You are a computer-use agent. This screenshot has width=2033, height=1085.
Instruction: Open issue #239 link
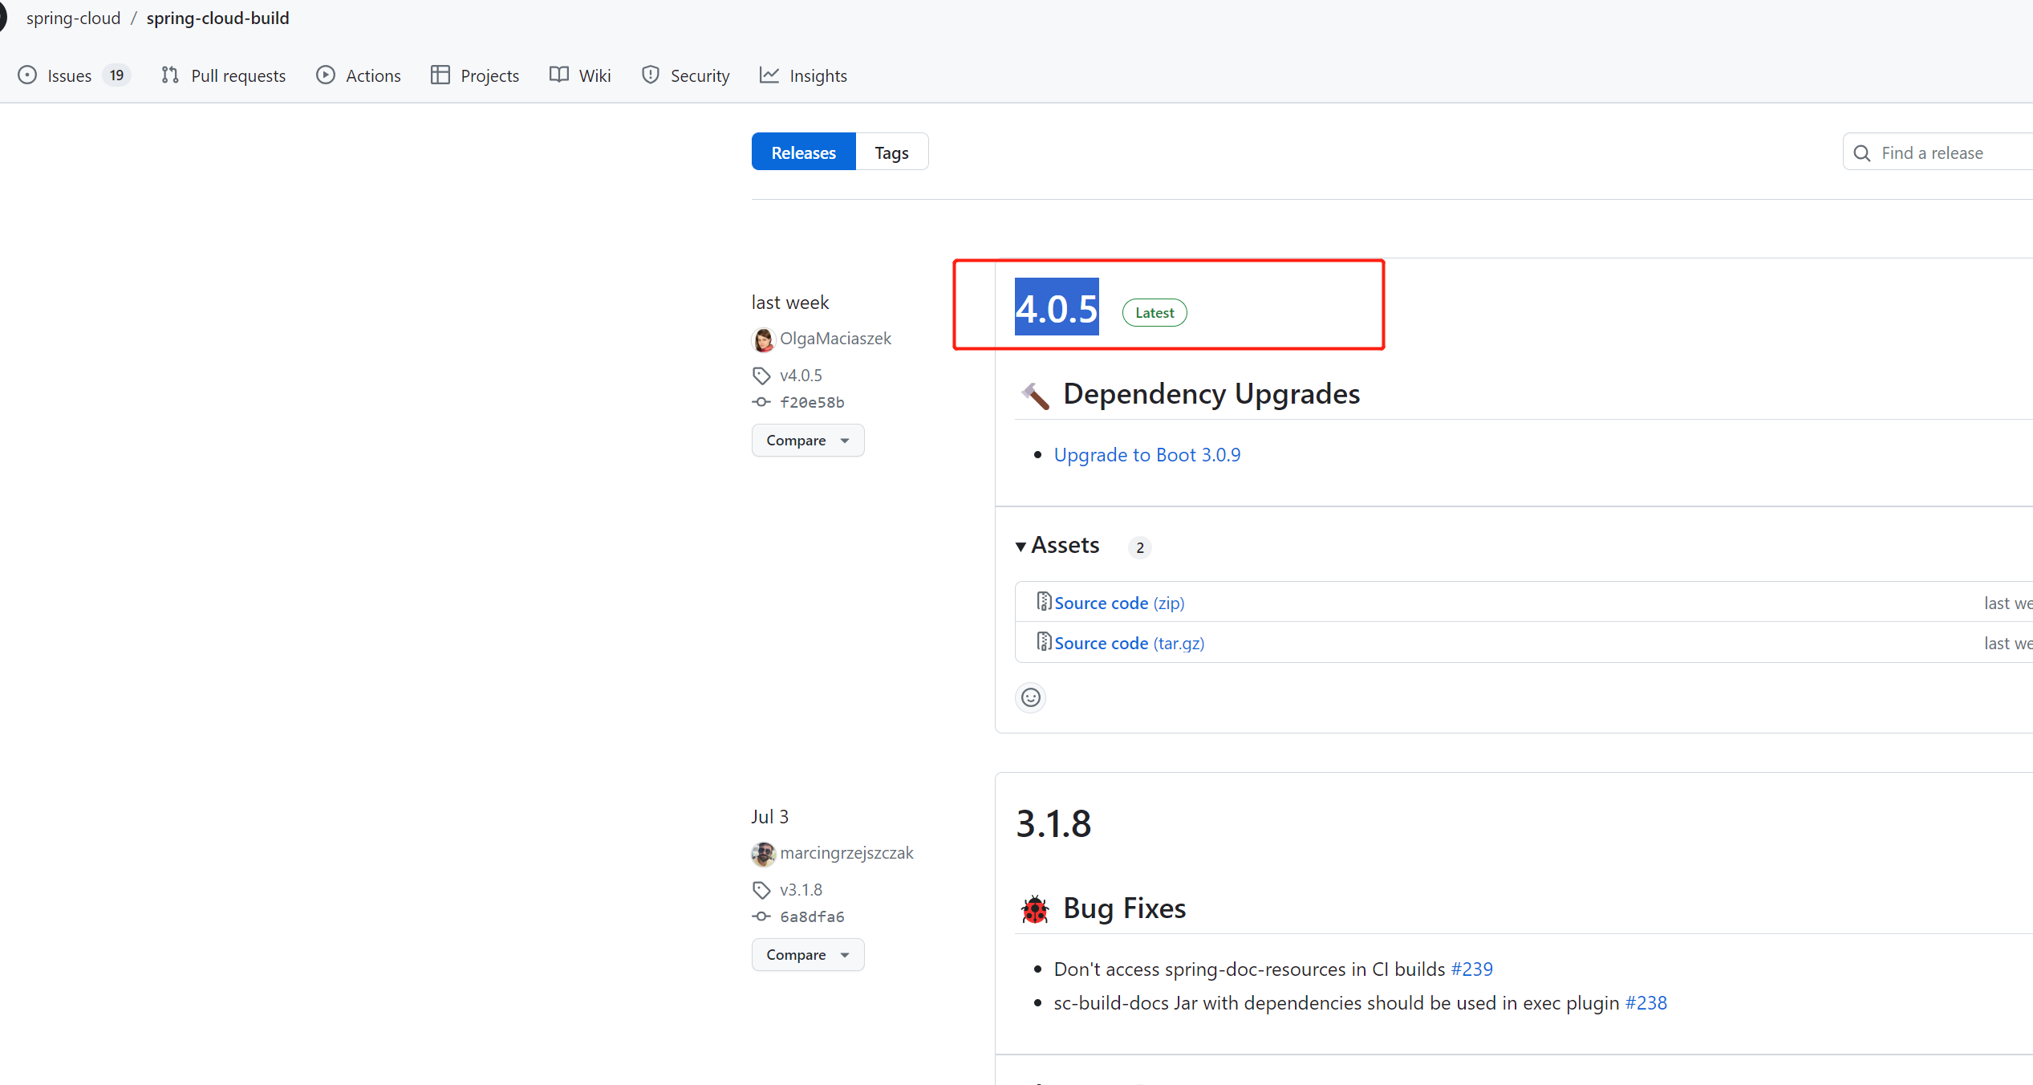point(1471,969)
